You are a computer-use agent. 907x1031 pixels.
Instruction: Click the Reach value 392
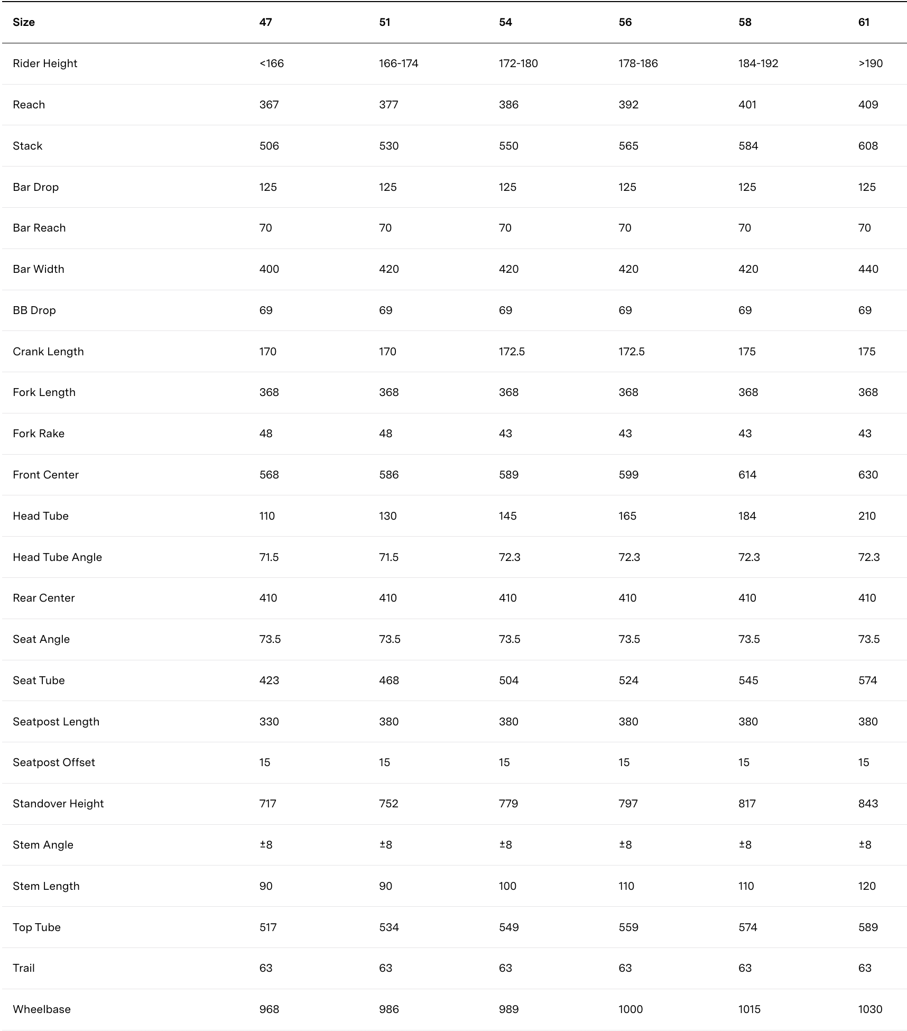coord(628,105)
